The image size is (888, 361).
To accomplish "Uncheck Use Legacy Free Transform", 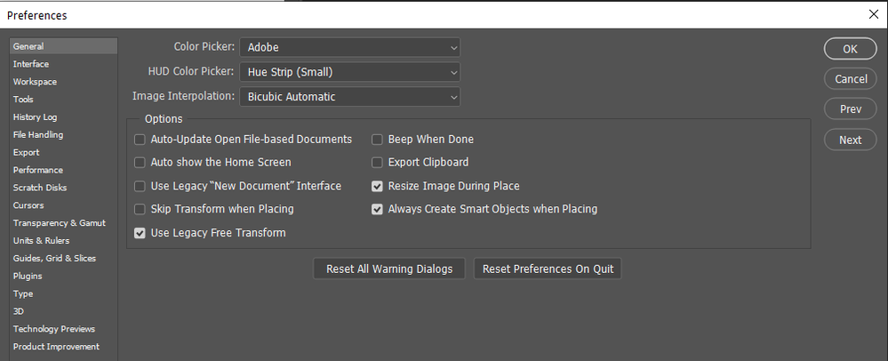I will point(140,233).
